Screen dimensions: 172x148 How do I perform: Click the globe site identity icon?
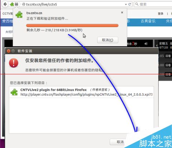24,4
